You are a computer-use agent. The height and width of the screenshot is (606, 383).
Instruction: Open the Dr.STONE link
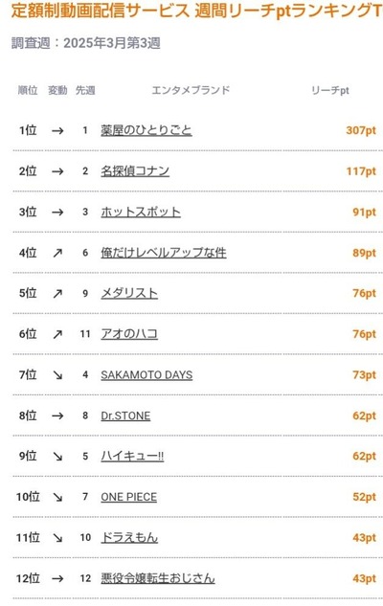pyautogui.click(x=125, y=415)
